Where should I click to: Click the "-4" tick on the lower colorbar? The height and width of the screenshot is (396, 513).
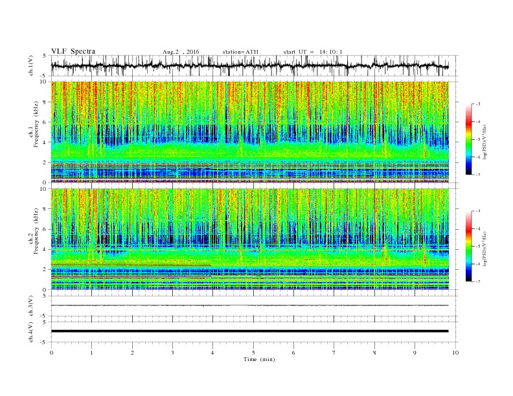coord(478,228)
